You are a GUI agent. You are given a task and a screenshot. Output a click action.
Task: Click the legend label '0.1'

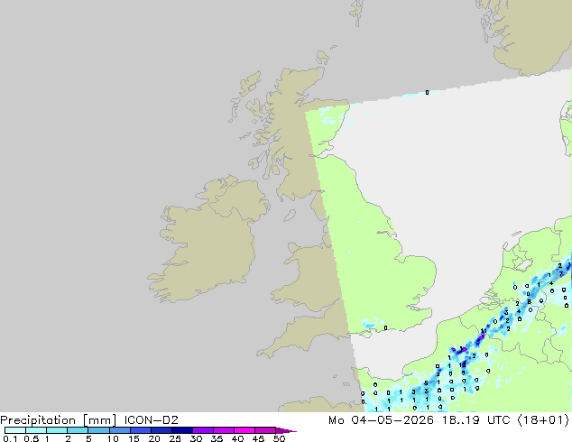click(x=10, y=438)
